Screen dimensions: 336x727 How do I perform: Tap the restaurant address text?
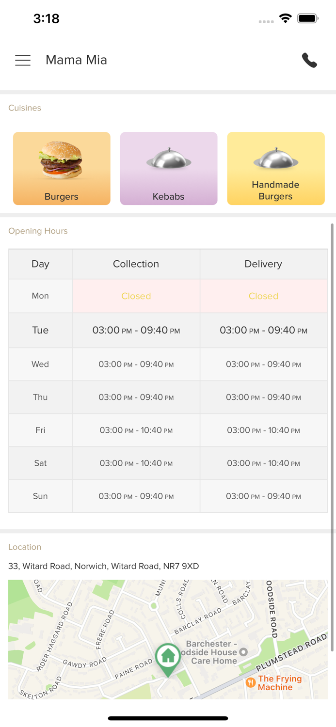click(103, 566)
